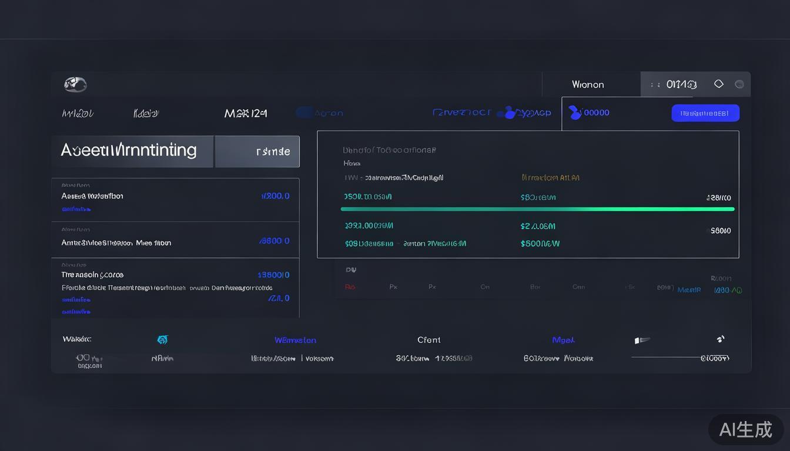Enable the Pv option above the chart filter row
This screenshot has width=790, height=451.
pos(351,270)
